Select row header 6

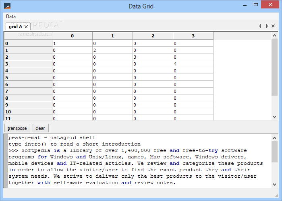pyautogui.click(x=28, y=84)
